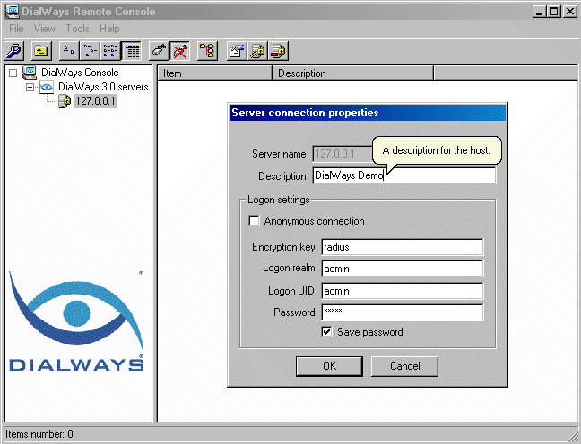Viewport: 581px width, 444px height.
Task: Click the DialWays Console computer icon
Action: pyautogui.click(x=30, y=73)
